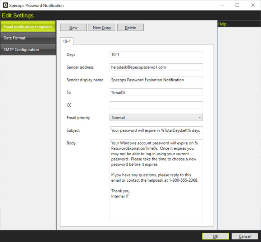This screenshot has width=261, height=242.
Task: Expand the Email priority dropdown
Action: pos(156,117)
